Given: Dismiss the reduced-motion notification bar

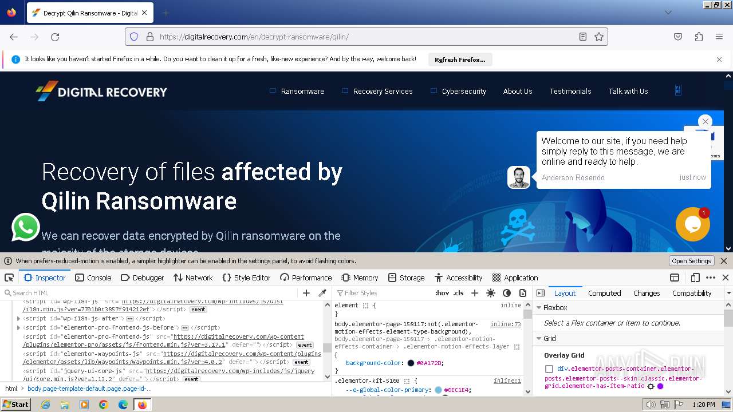Looking at the screenshot, I should tap(724, 261).
